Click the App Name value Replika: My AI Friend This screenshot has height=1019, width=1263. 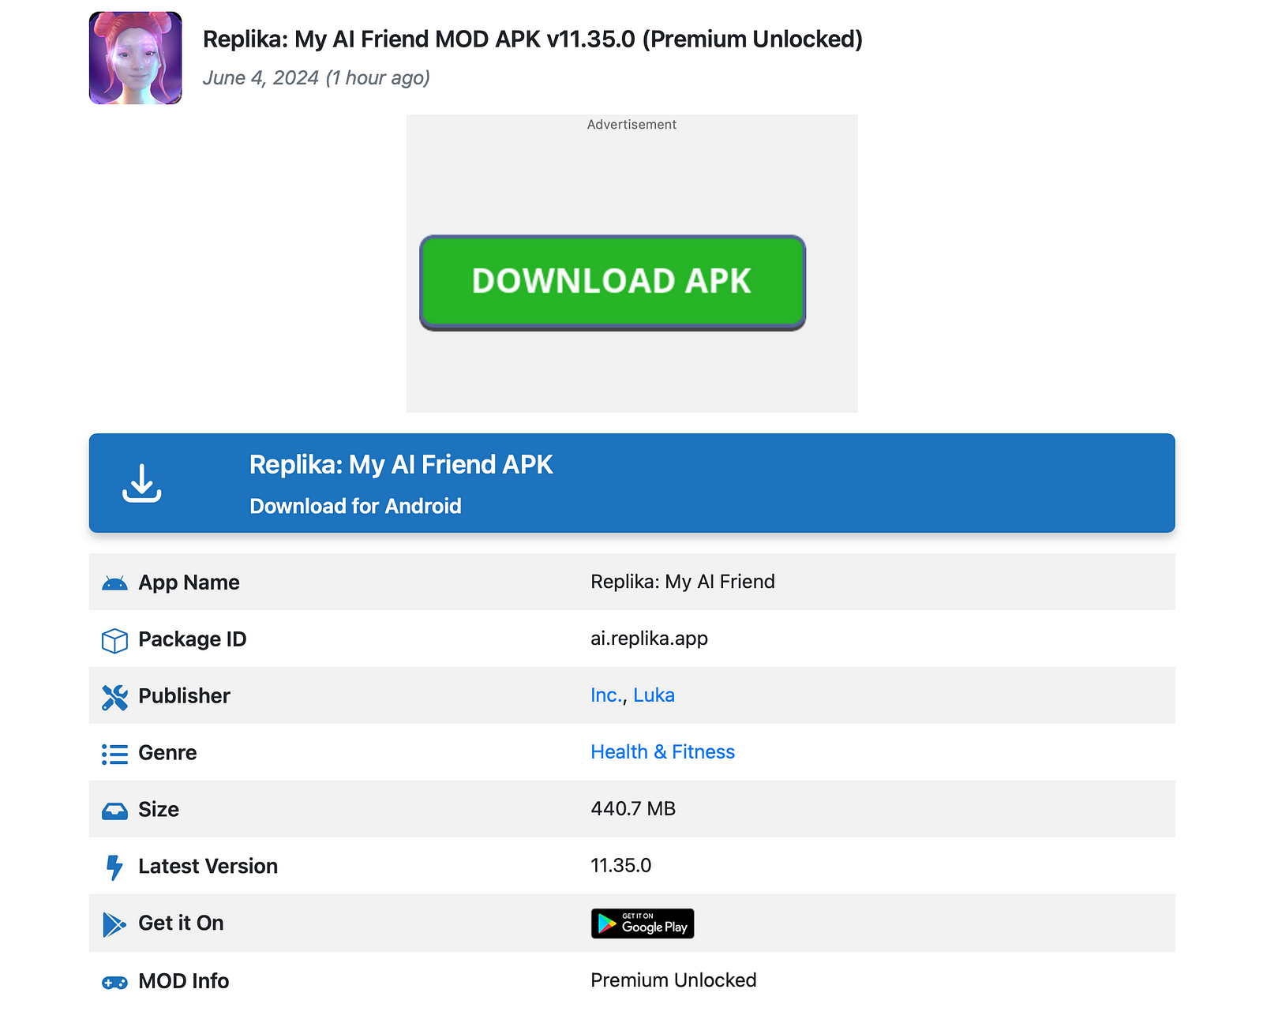683,582
